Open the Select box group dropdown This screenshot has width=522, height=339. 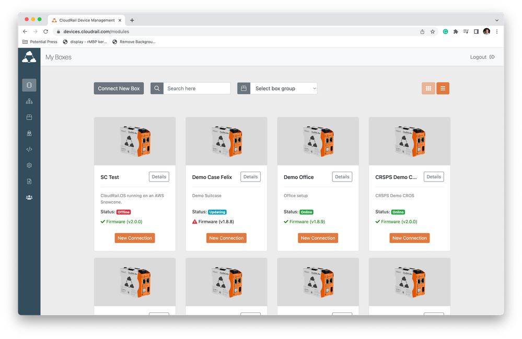click(x=284, y=89)
